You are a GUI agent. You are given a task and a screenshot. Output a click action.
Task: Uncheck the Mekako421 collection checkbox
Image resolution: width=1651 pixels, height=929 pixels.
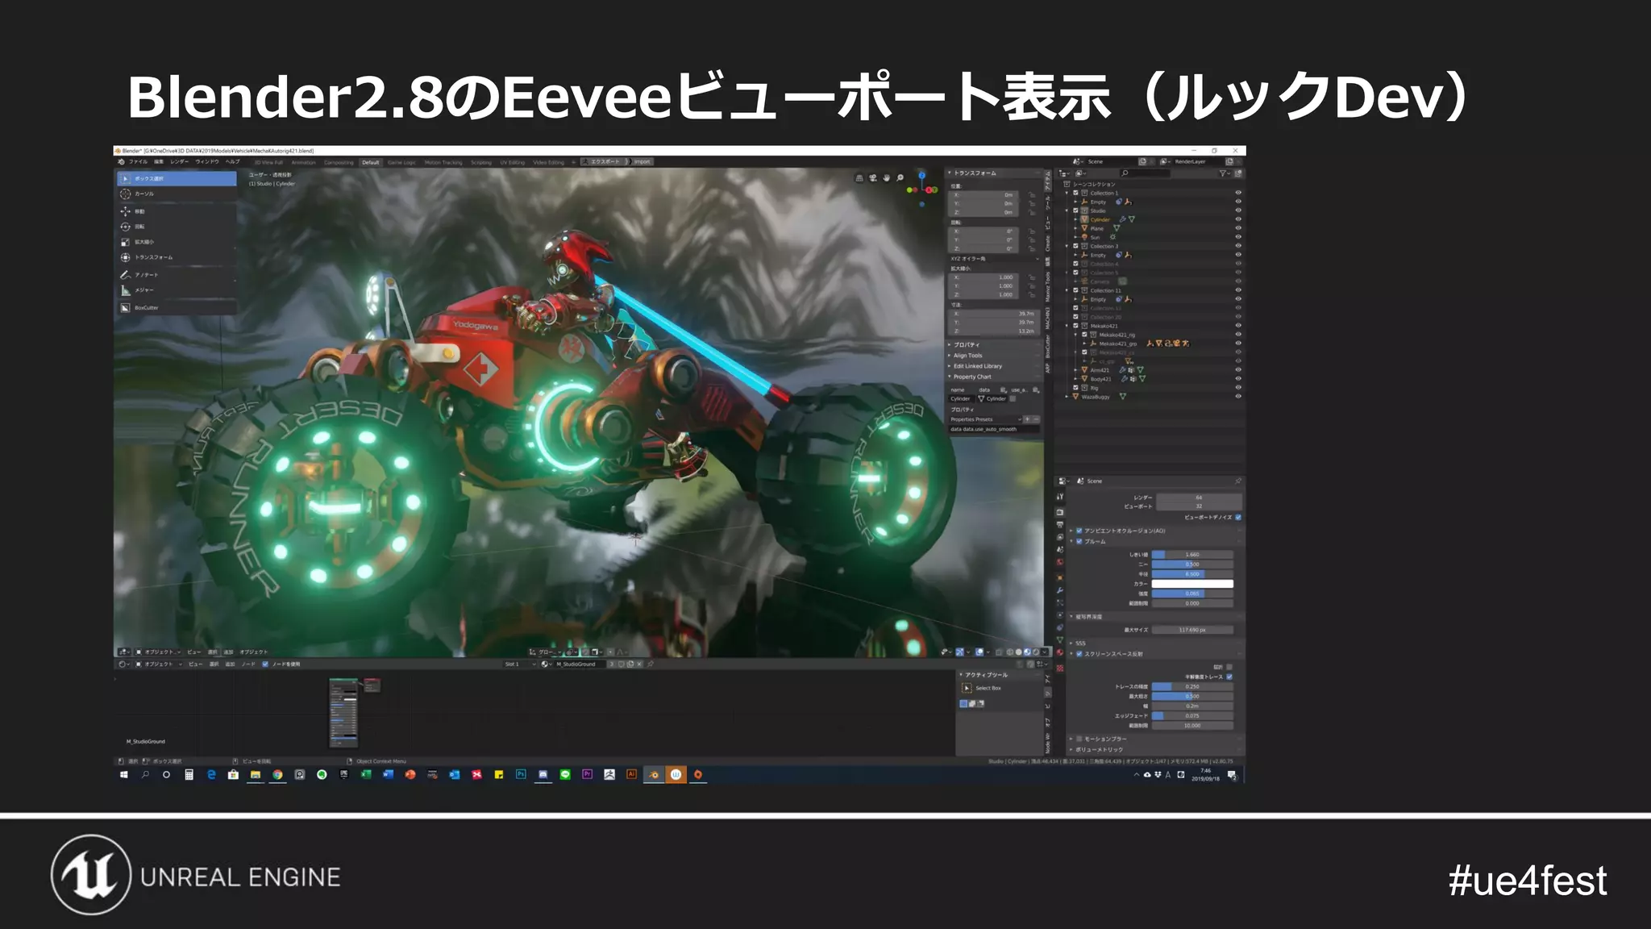(1075, 326)
